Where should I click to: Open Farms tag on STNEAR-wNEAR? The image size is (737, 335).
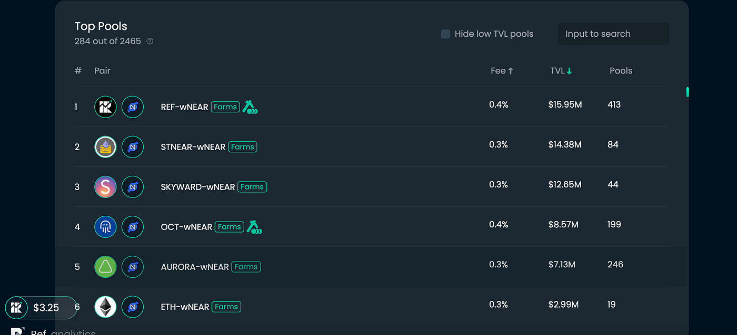243,147
